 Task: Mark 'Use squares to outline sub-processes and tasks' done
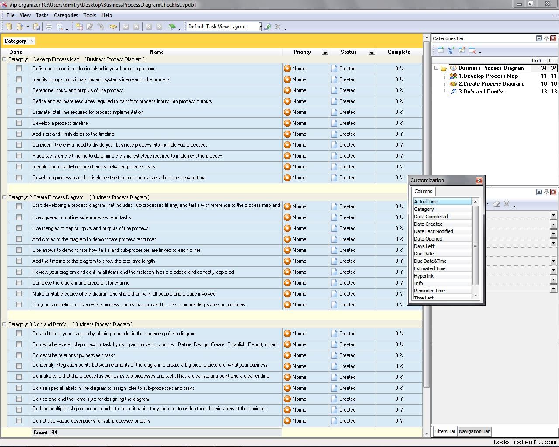click(x=19, y=217)
